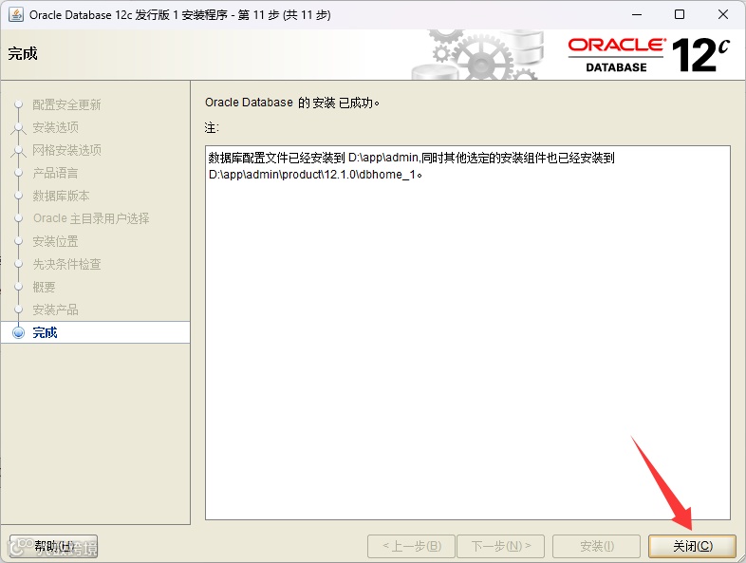Select the 安装位置 step
Viewport: 746px width, 563px height.
pyautogui.click(x=55, y=241)
